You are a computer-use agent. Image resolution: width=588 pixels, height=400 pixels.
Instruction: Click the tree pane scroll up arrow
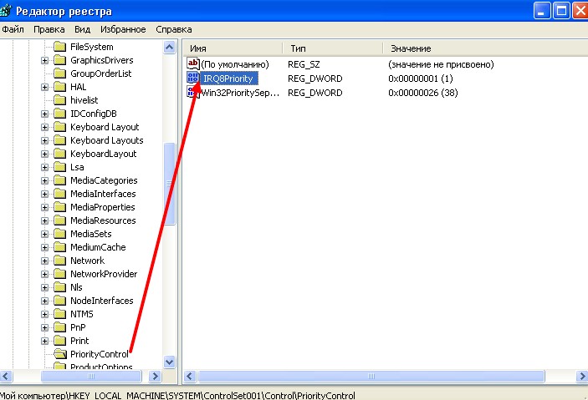(170, 48)
